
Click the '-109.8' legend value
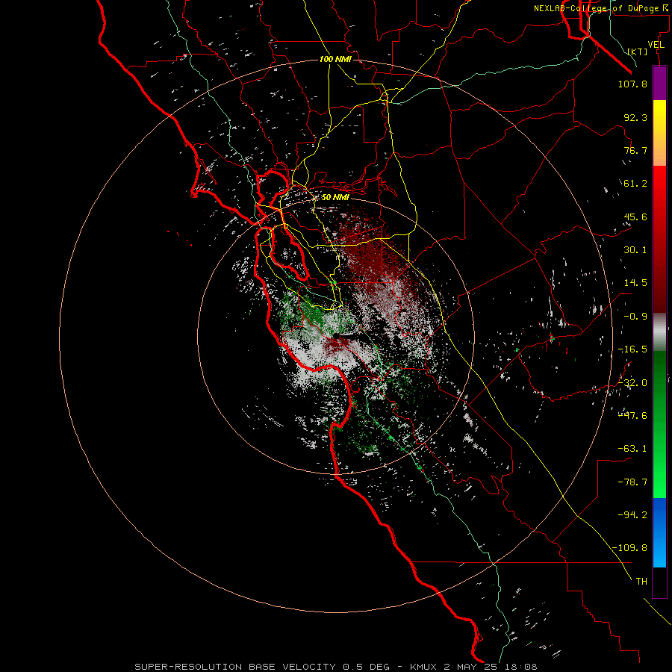630,548
